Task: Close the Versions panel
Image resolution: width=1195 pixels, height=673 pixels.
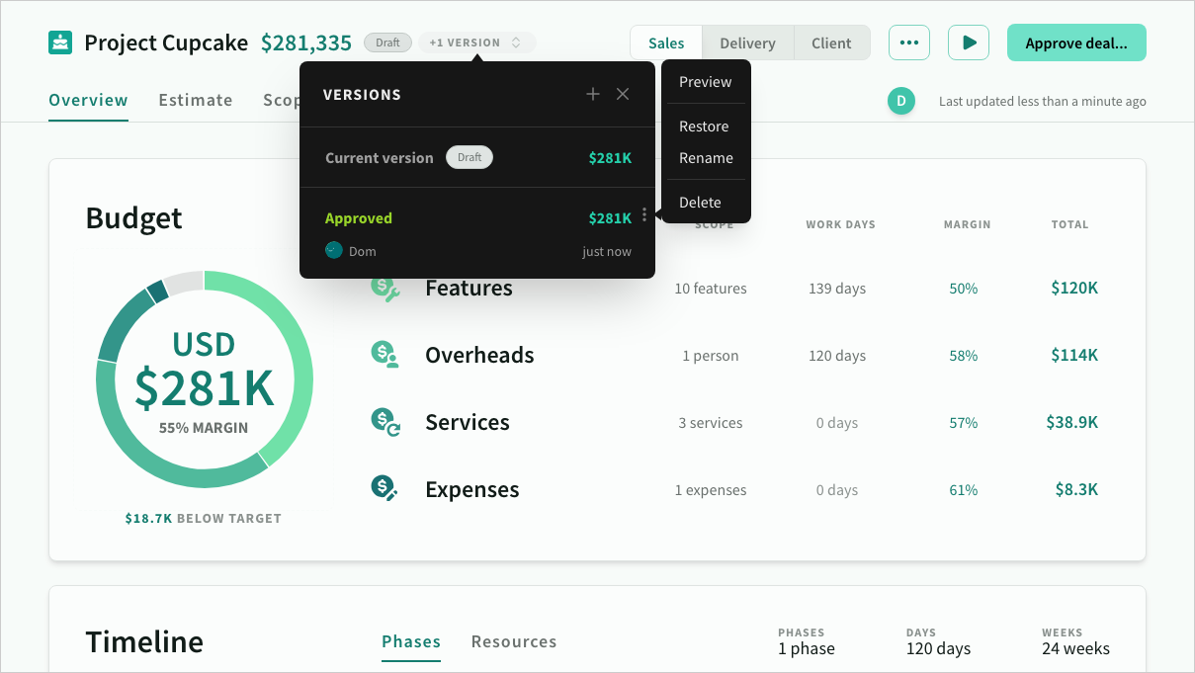Action: [x=623, y=94]
